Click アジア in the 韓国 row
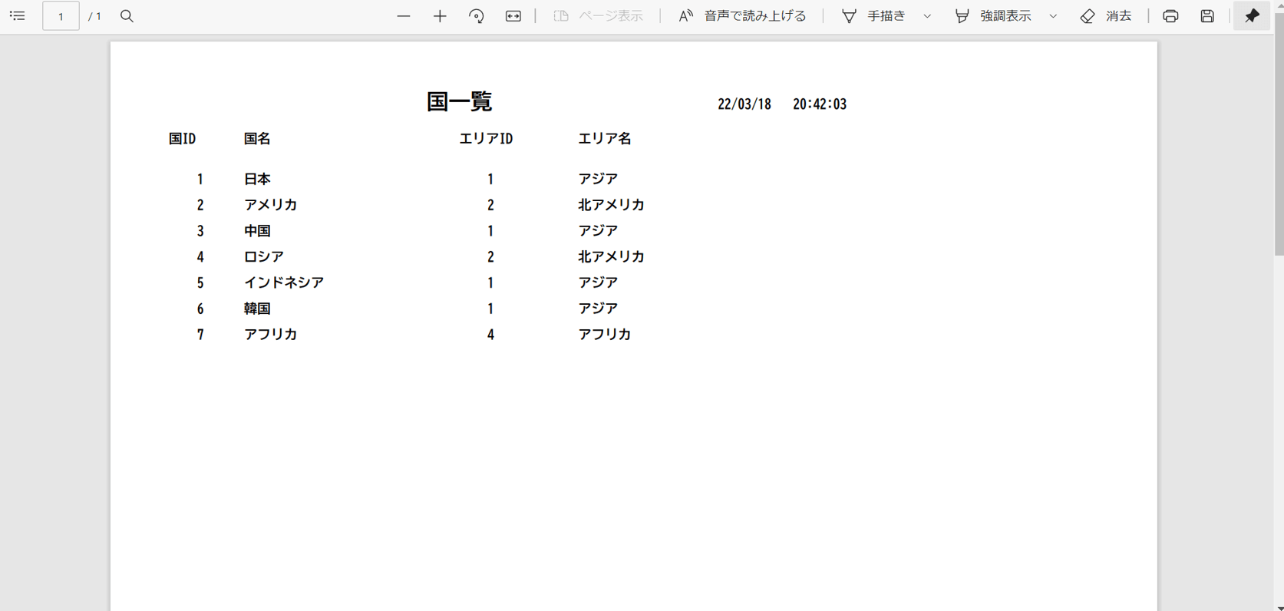 [598, 309]
